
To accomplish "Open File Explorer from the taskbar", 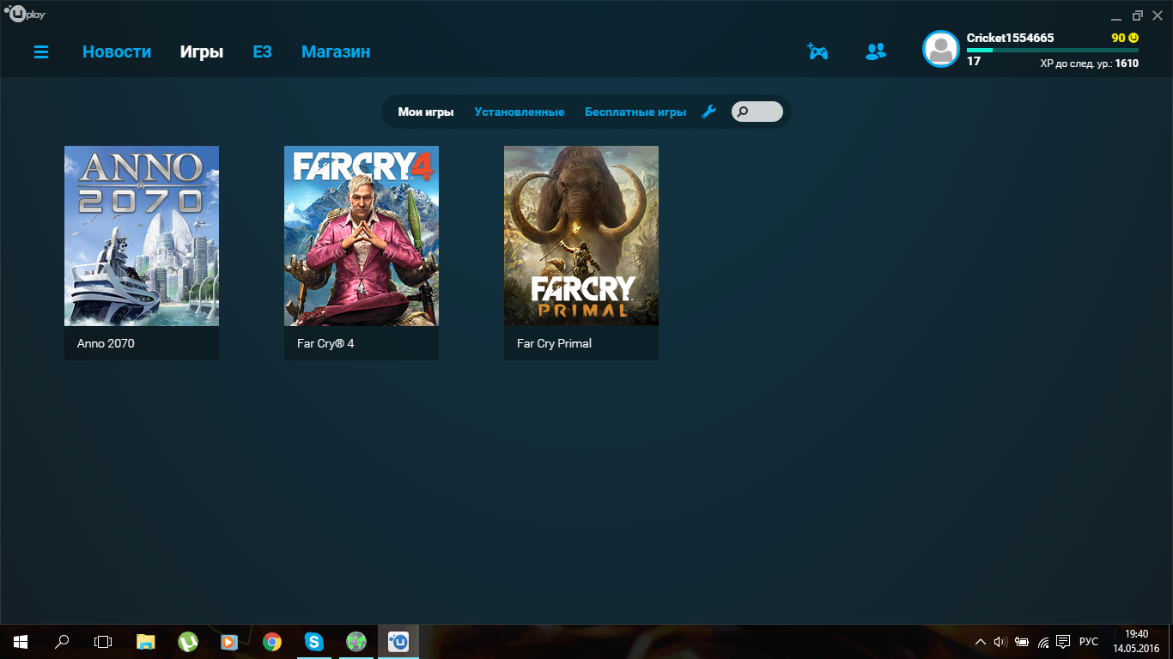I will pyautogui.click(x=146, y=642).
